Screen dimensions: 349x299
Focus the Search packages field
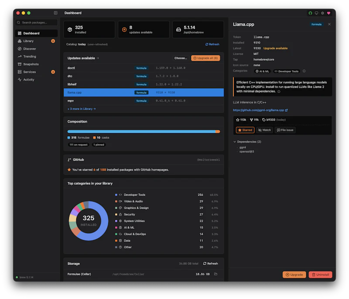tap(36, 23)
